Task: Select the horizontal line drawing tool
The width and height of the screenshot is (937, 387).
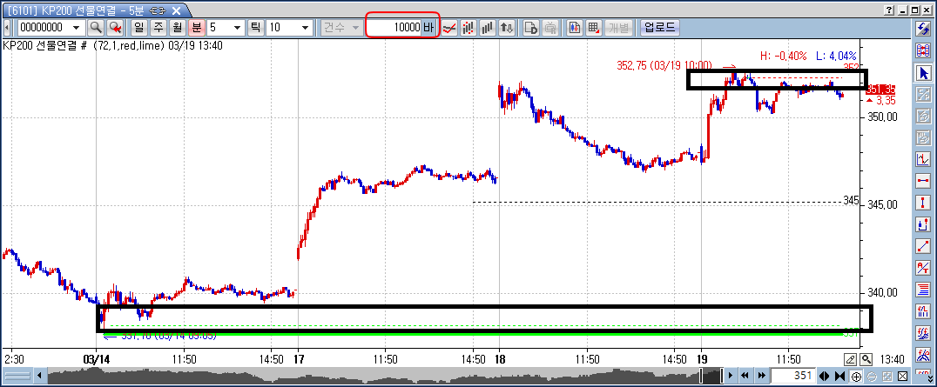Action: coord(924,181)
